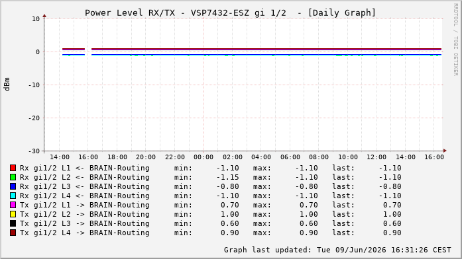
Task: Click the dark red Tx L4 legend swatch
Action: tap(13, 233)
